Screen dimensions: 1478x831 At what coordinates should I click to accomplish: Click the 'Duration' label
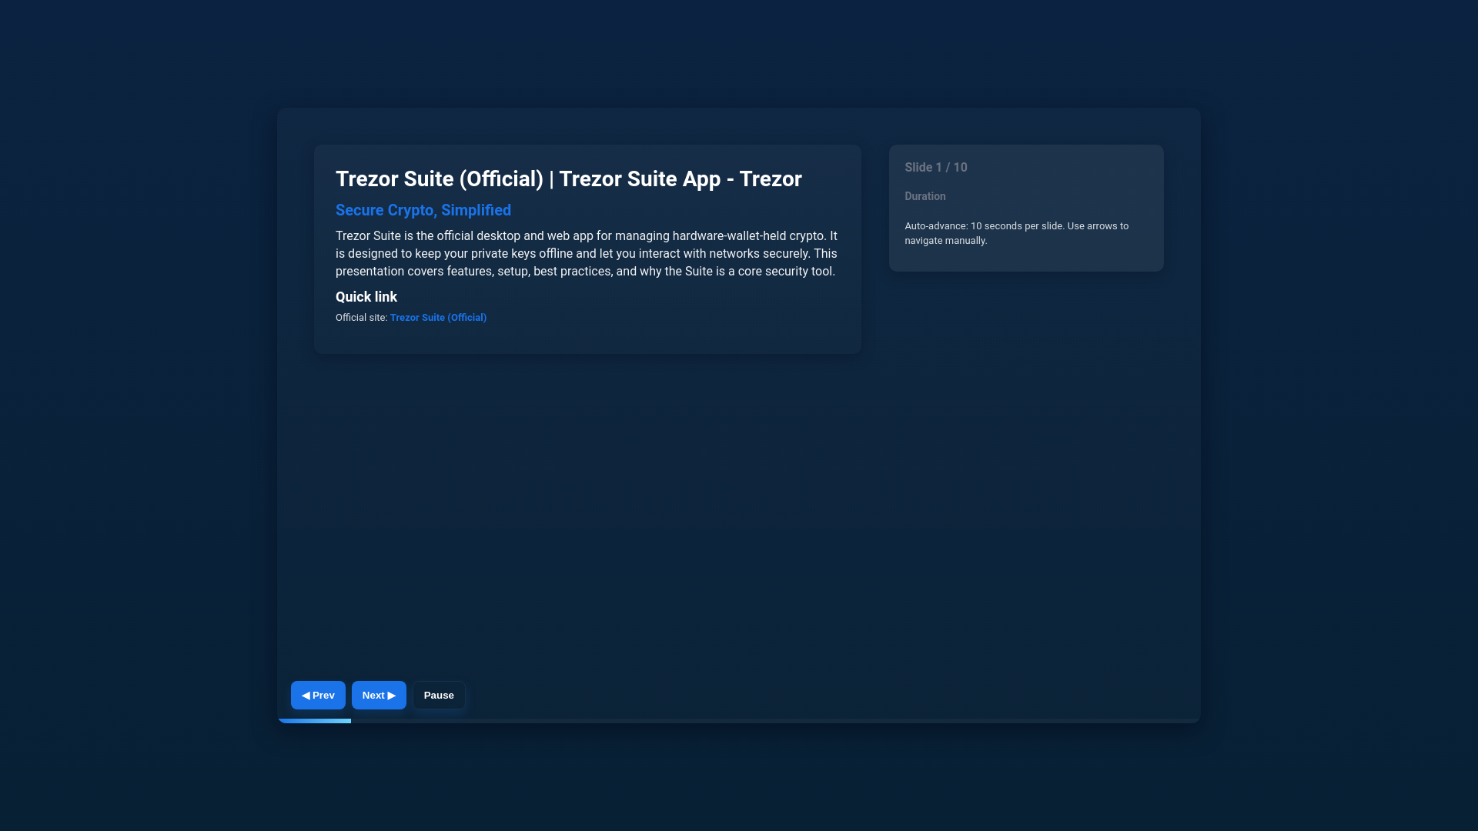[925, 196]
